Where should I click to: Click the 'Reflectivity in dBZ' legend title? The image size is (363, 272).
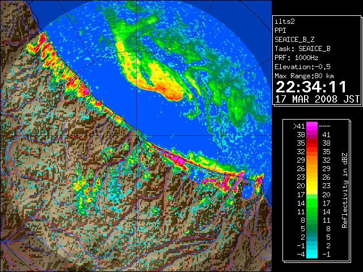pos(344,190)
